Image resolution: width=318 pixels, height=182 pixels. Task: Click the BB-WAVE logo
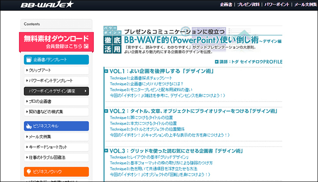(47, 4)
